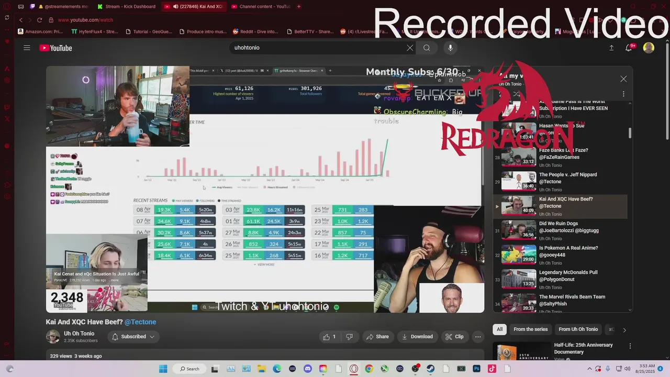Image resolution: width=670 pixels, height=377 pixels.
Task: Open the Half-Life 25th Anniversary Documentary thumbnail
Action: click(x=521, y=352)
